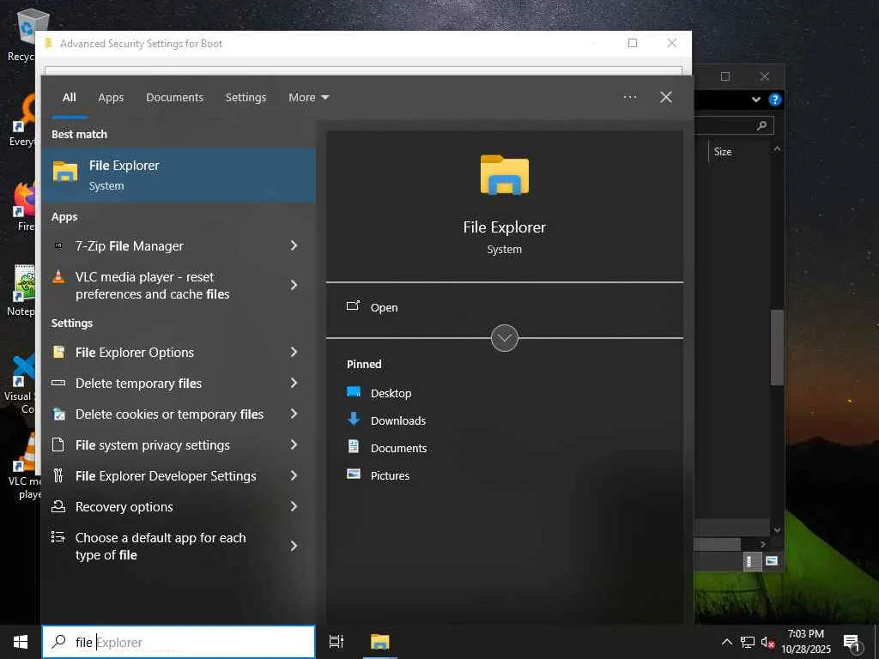Open pinned Desktop folder link
879x659 pixels.
(391, 393)
